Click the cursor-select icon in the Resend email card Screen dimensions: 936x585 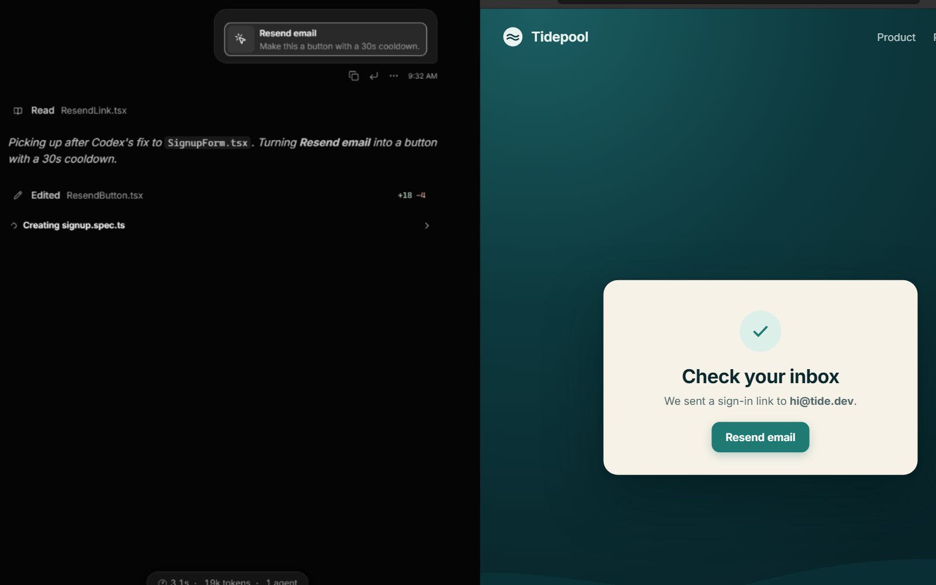click(x=240, y=39)
